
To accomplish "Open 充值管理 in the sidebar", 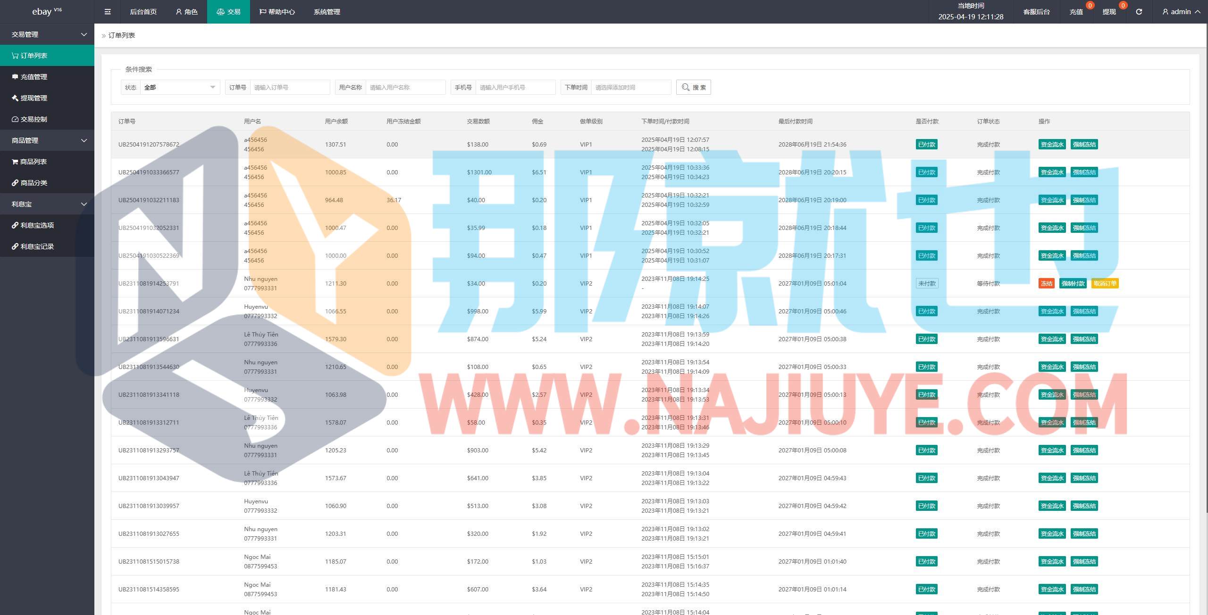I will pos(34,77).
